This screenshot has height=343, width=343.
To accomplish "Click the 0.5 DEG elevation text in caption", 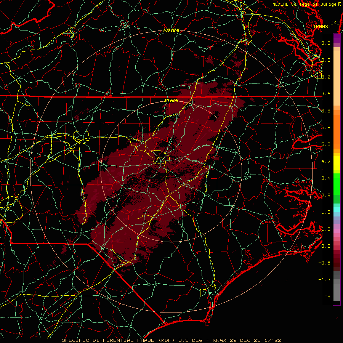I will pyautogui.click(x=190, y=340).
